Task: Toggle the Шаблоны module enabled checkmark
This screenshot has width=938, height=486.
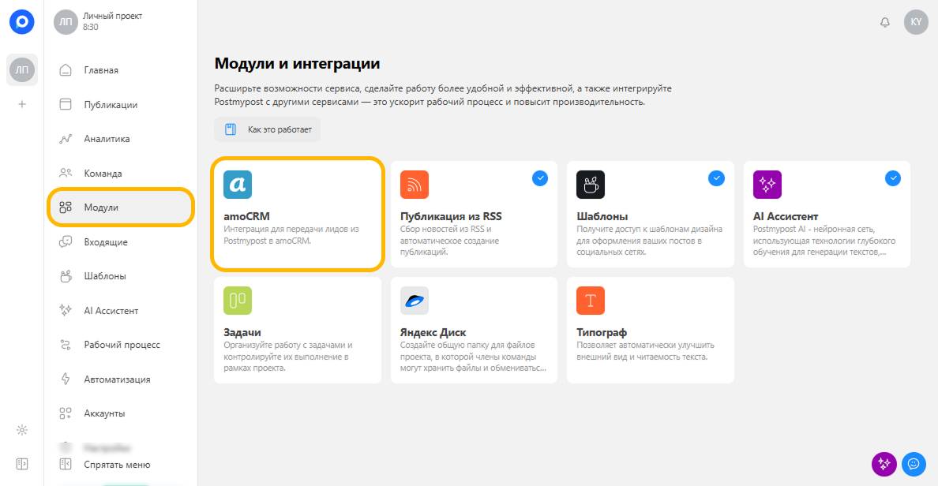Action: [x=716, y=178]
